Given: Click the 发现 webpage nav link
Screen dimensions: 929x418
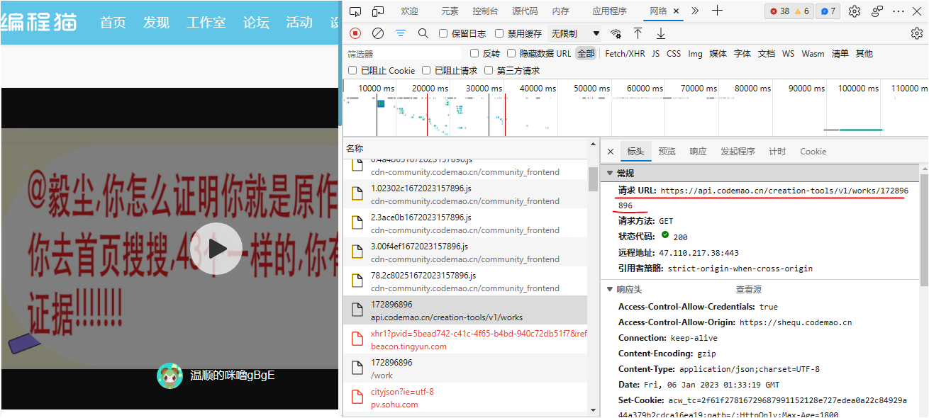Looking at the screenshot, I should (156, 23).
